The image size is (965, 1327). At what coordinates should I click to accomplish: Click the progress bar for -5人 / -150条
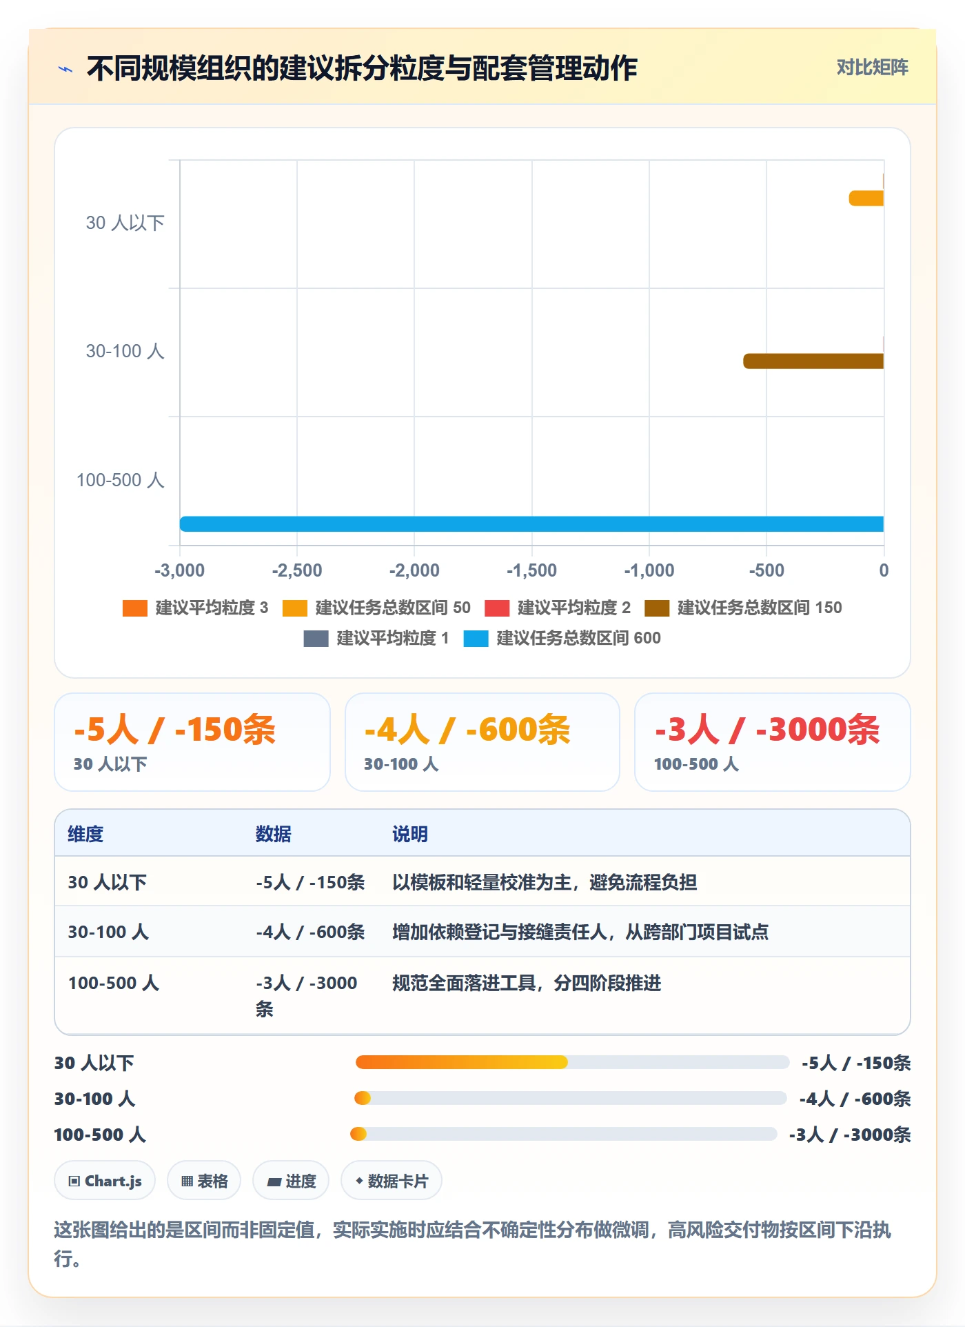572,1062
